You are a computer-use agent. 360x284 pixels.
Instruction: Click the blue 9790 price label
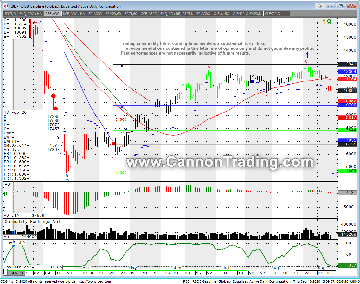point(347,105)
